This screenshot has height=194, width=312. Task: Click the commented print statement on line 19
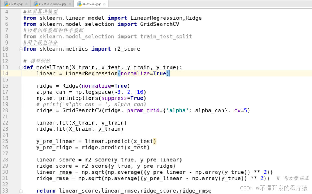point(91,104)
